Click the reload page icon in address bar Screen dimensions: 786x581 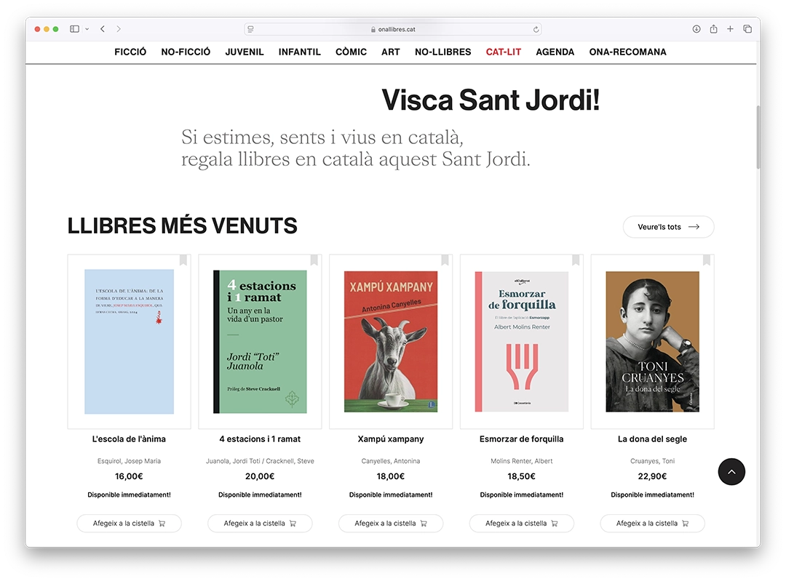tap(536, 30)
